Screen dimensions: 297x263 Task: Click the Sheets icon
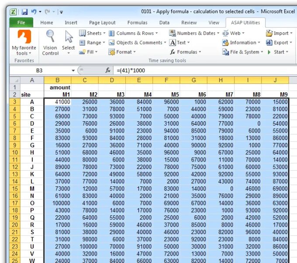(82, 33)
